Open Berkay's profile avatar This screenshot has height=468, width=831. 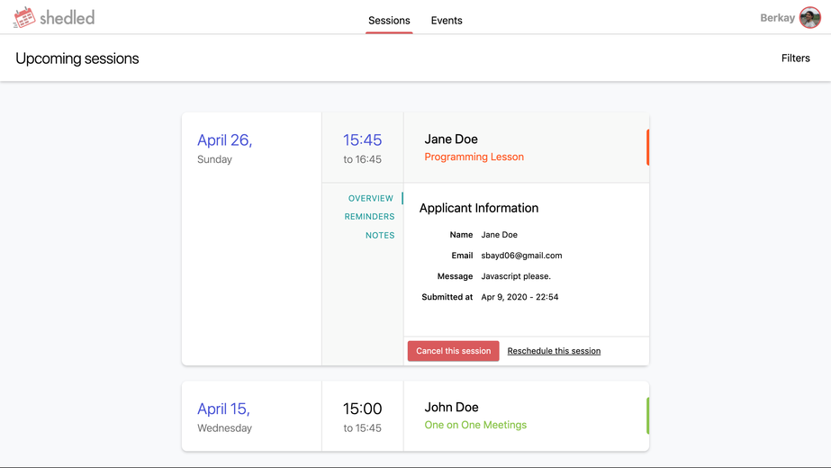tap(809, 17)
